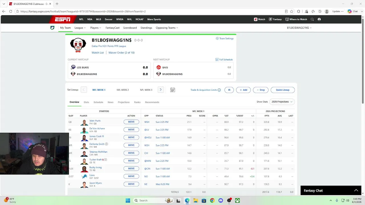The width and height of the screenshot is (365, 205).
Task: Open Waiver Order (2 of 10) link
Action: pos(121,53)
